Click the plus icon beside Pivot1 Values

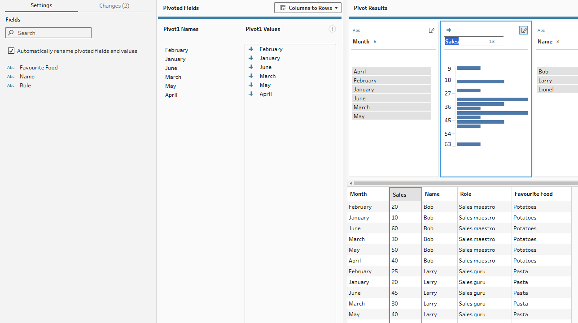pyautogui.click(x=332, y=29)
